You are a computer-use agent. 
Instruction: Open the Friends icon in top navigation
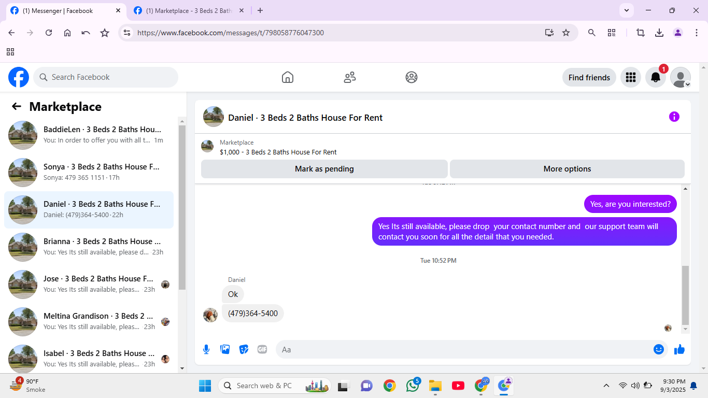350,77
